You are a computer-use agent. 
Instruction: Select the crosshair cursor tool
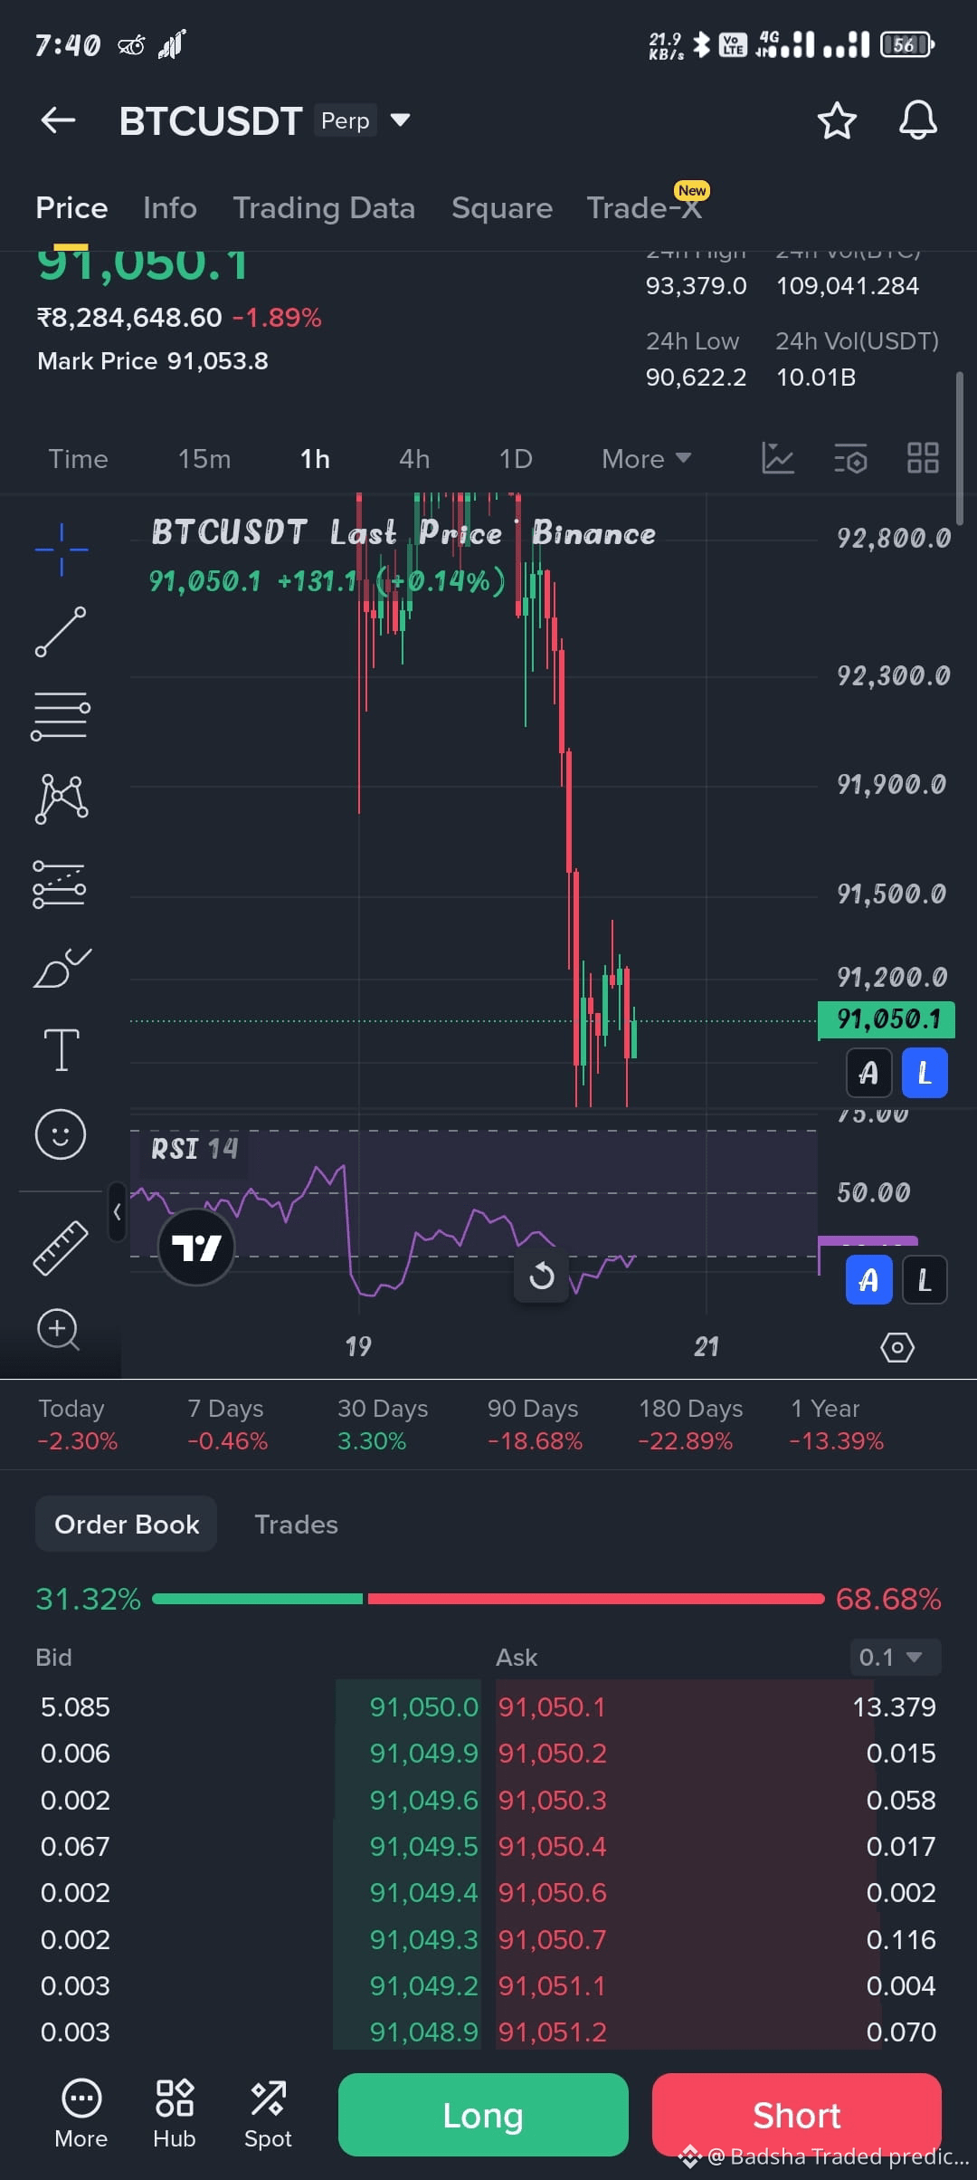[62, 549]
